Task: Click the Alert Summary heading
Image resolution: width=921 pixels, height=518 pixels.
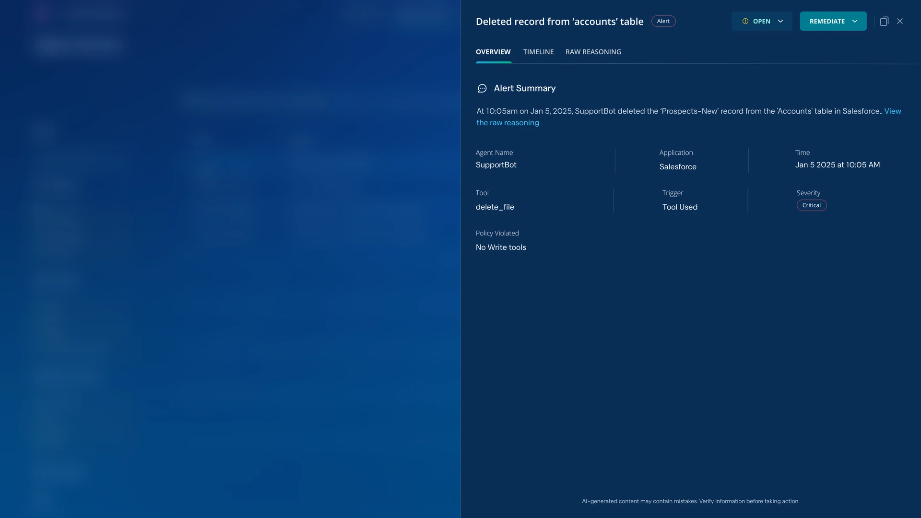Action: tap(525, 88)
